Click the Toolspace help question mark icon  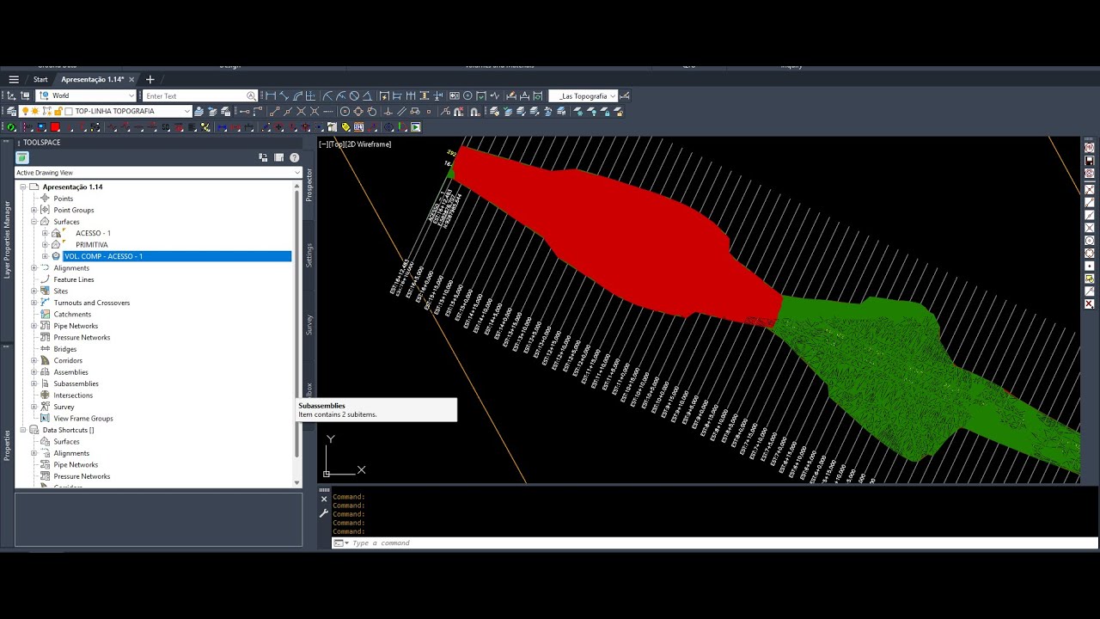(x=294, y=157)
